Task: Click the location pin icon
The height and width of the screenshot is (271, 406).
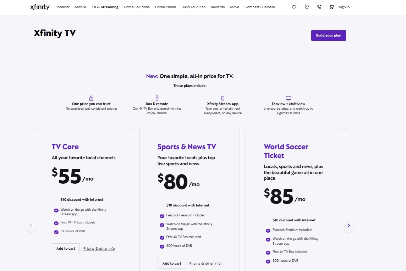Action: pos(307,7)
